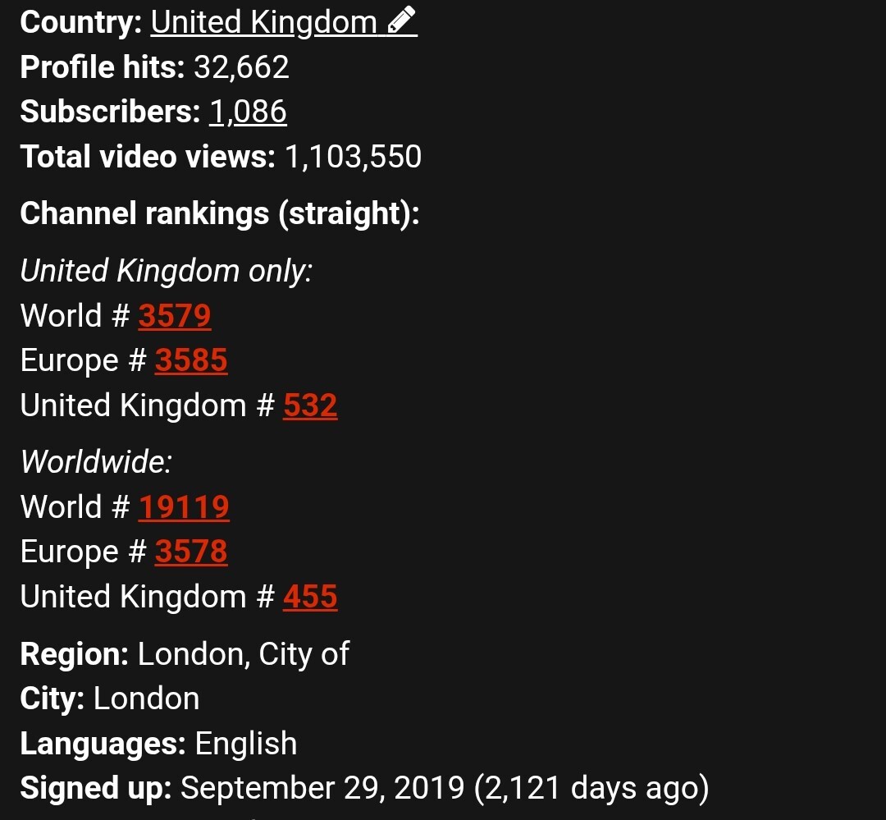Click the bold Subscribers label
This screenshot has height=820, width=886.
[110, 112]
